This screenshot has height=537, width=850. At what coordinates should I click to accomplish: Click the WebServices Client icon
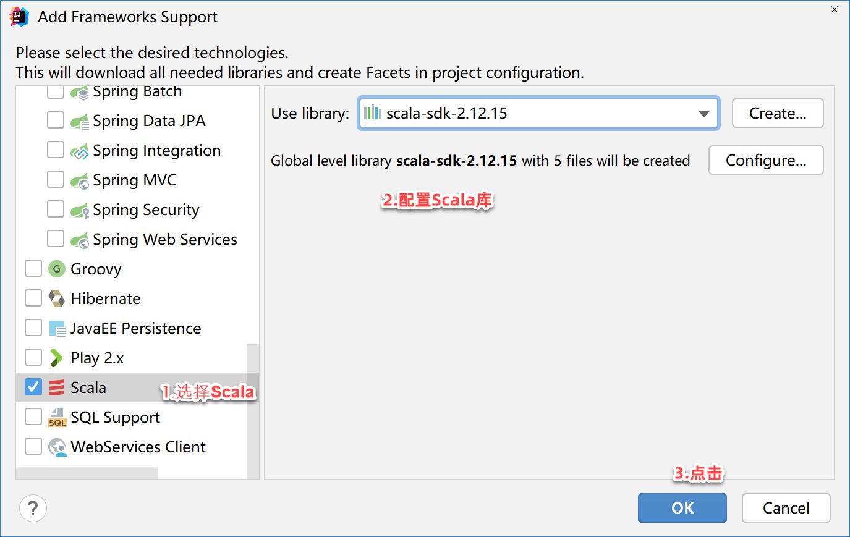tap(57, 447)
